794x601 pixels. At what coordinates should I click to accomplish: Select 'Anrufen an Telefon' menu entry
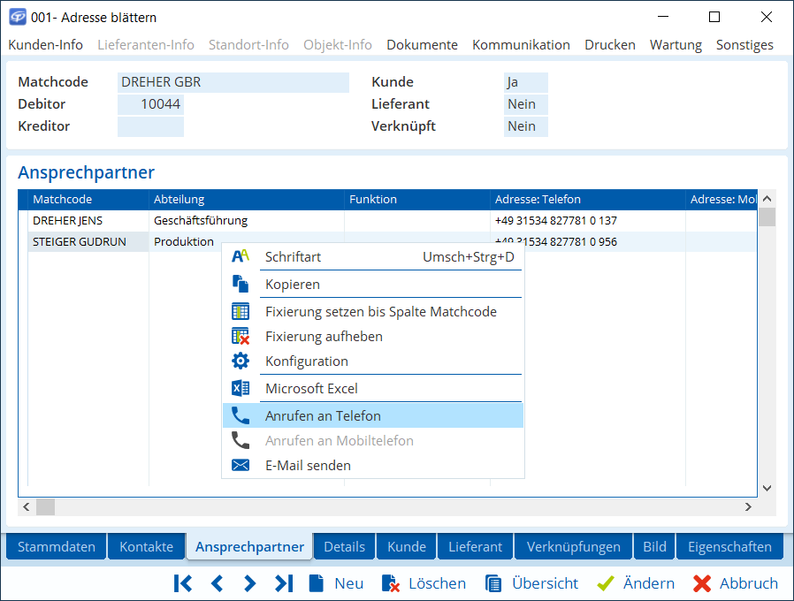pyautogui.click(x=323, y=415)
